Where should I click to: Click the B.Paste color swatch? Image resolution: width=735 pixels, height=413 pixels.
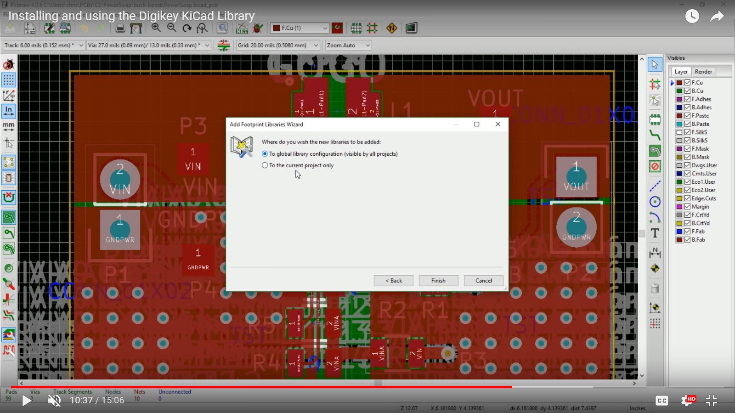coord(679,124)
